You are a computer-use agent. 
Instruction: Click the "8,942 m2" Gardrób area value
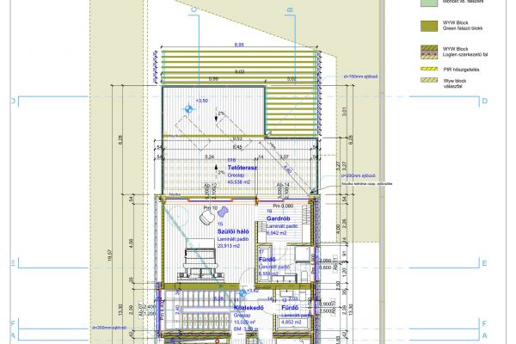(276, 233)
